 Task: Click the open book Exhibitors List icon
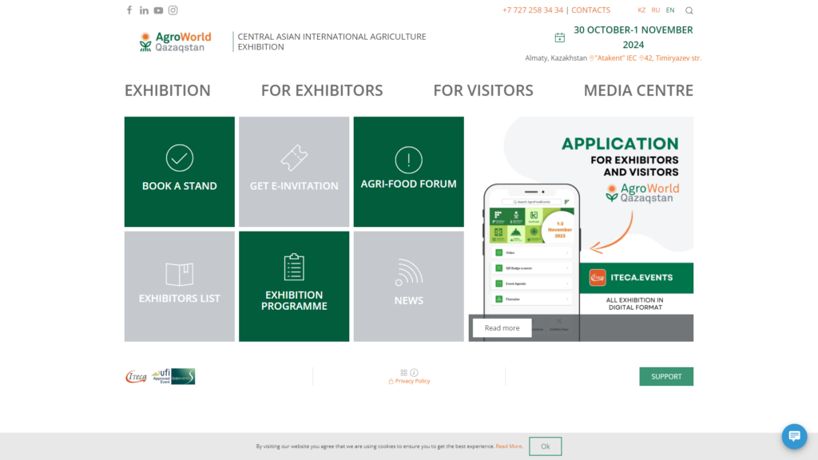point(180,274)
